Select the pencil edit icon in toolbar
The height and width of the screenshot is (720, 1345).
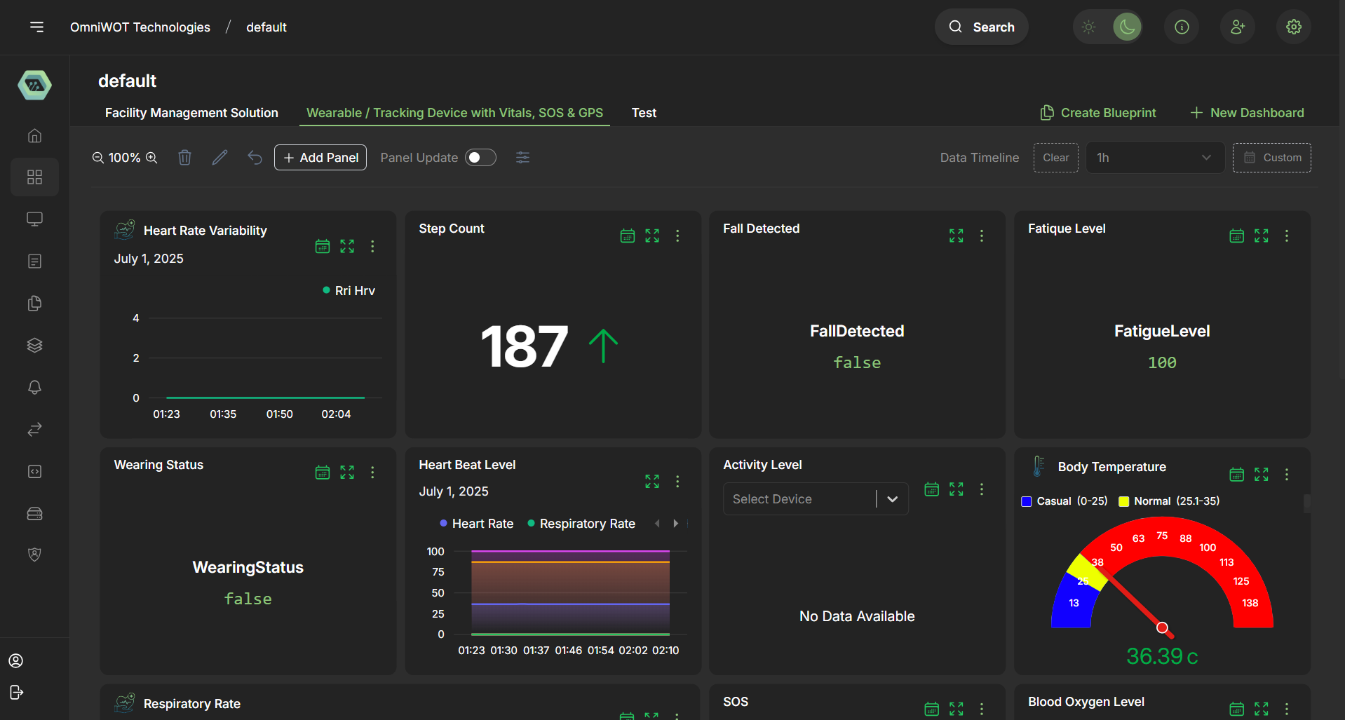click(219, 157)
